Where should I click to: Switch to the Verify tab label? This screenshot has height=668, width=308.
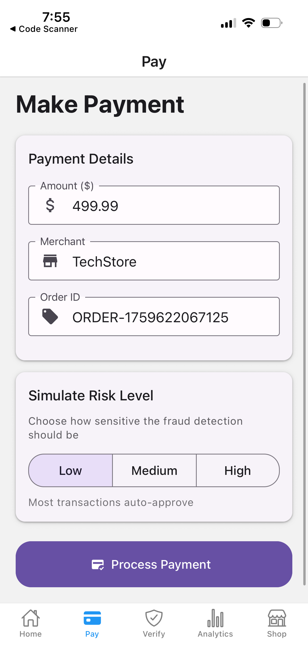154,634
